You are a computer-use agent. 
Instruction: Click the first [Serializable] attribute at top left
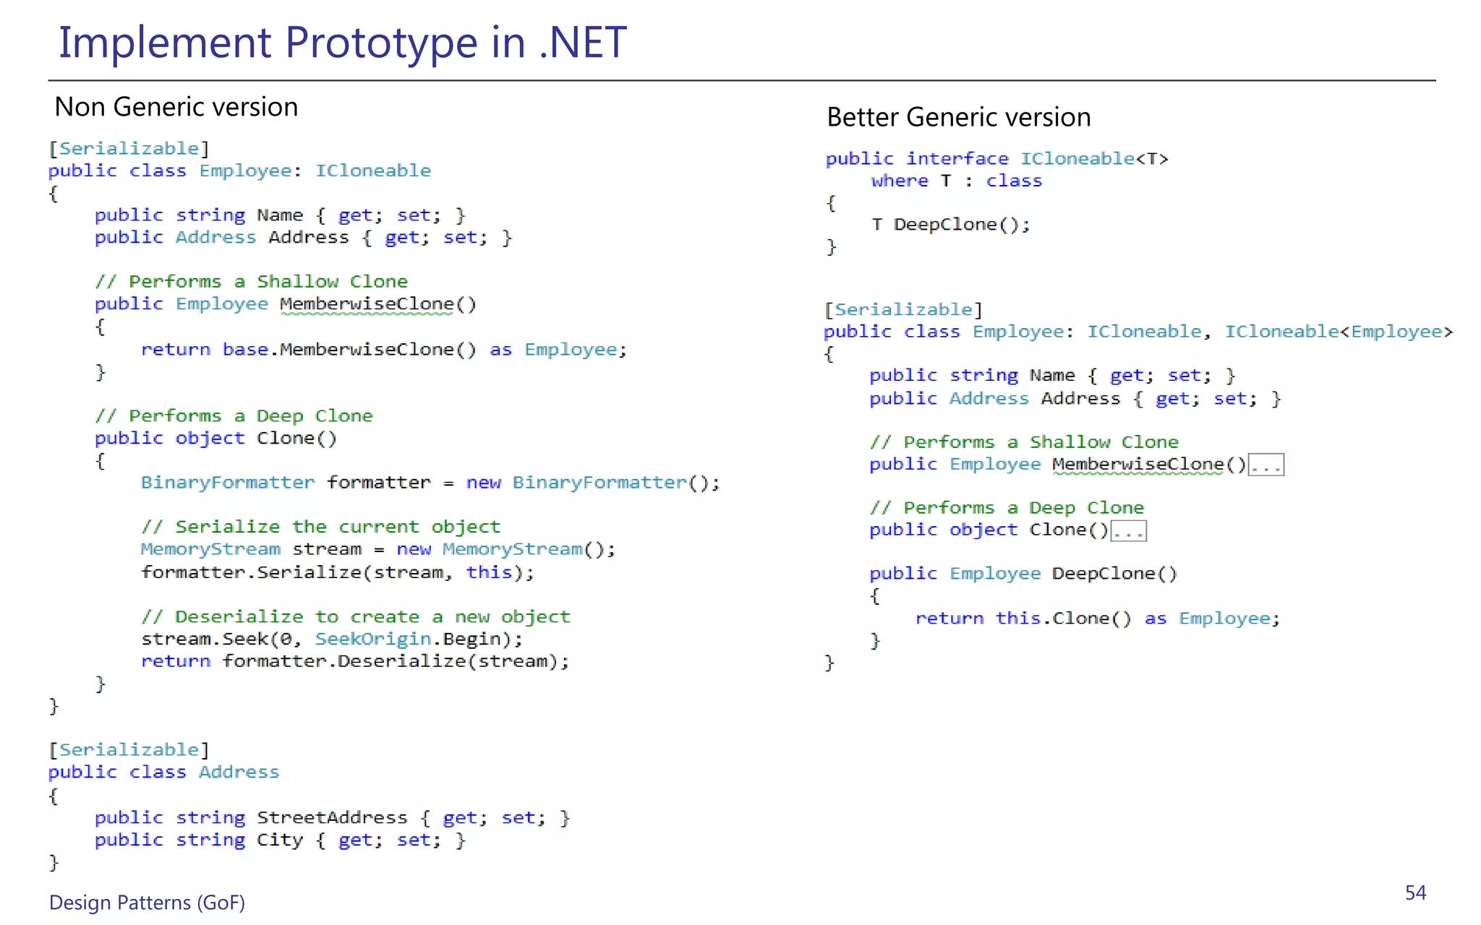point(129,148)
